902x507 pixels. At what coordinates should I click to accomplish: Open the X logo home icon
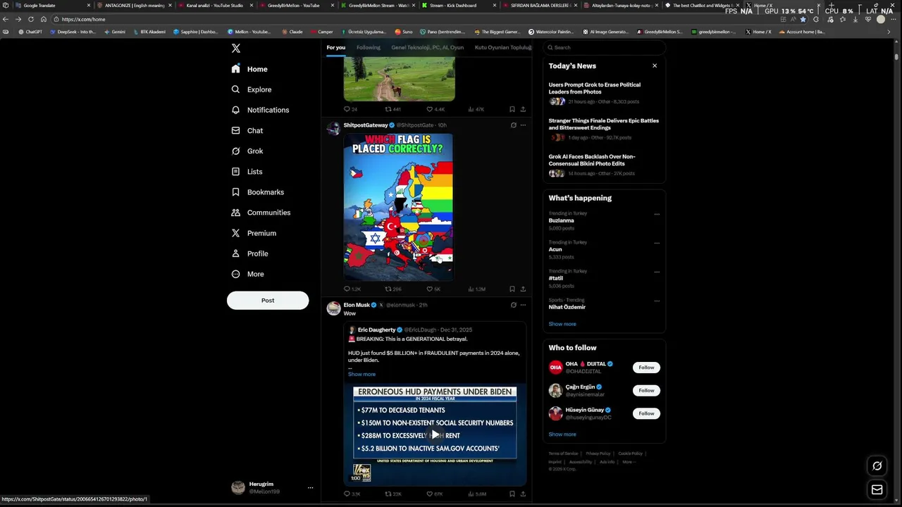click(236, 48)
